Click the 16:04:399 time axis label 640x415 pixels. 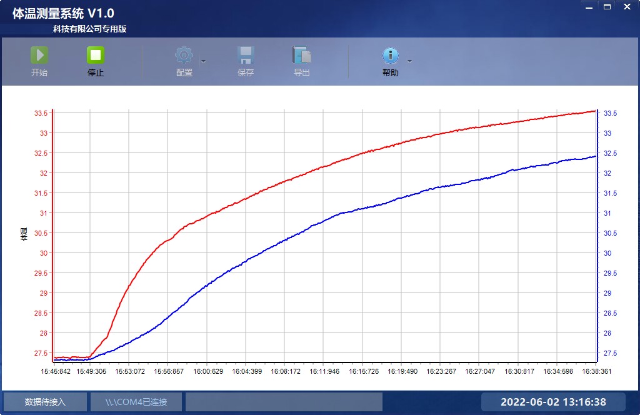(247, 371)
